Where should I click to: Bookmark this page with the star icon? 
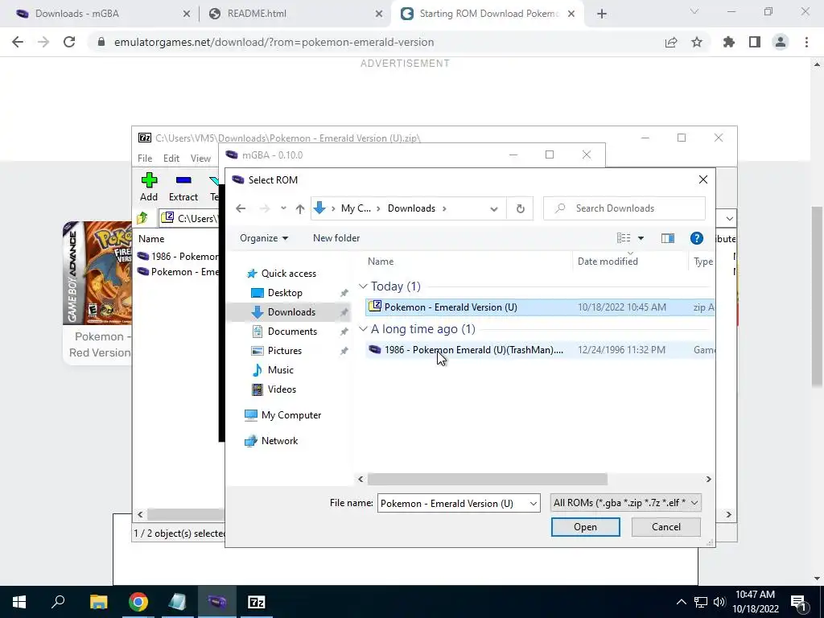[697, 43]
